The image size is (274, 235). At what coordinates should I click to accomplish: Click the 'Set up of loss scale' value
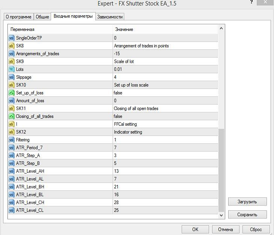click(131, 85)
